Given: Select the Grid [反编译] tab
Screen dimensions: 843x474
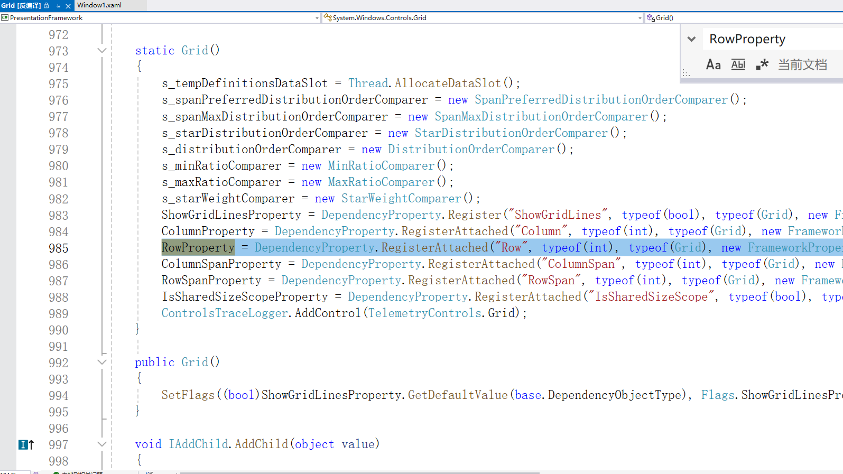Looking at the screenshot, I should pyautogui.click(x=21, y=5).
